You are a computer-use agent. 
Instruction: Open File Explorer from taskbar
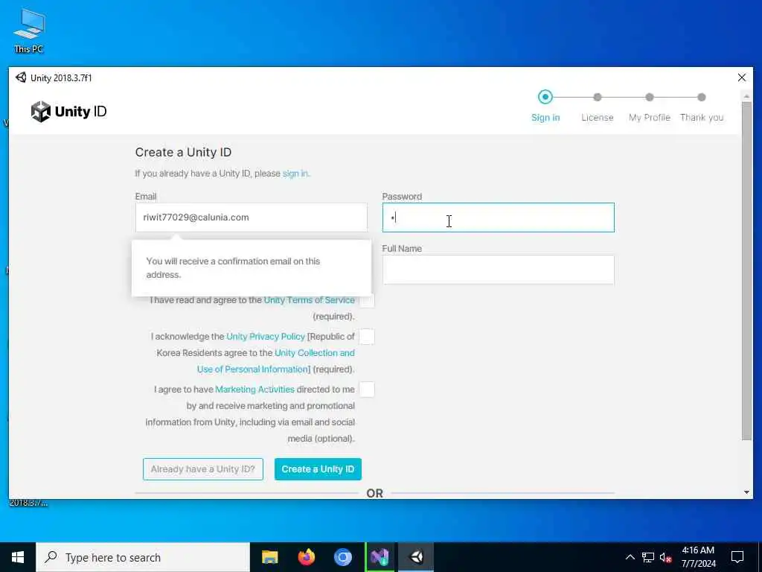tap(269, 557)
